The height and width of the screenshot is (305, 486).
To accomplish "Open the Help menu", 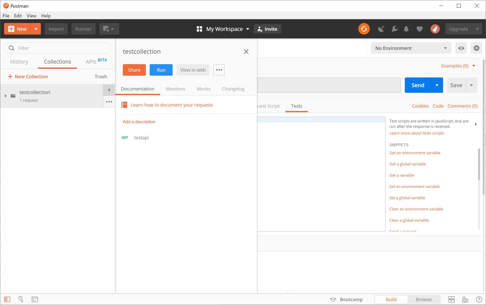I will point(46,16).
